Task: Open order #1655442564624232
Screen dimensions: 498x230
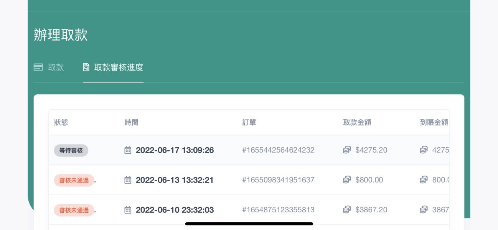Action: [278, 150]
